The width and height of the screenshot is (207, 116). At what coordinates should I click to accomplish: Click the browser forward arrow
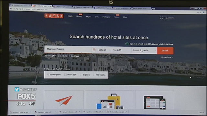[x=14, y=9]
